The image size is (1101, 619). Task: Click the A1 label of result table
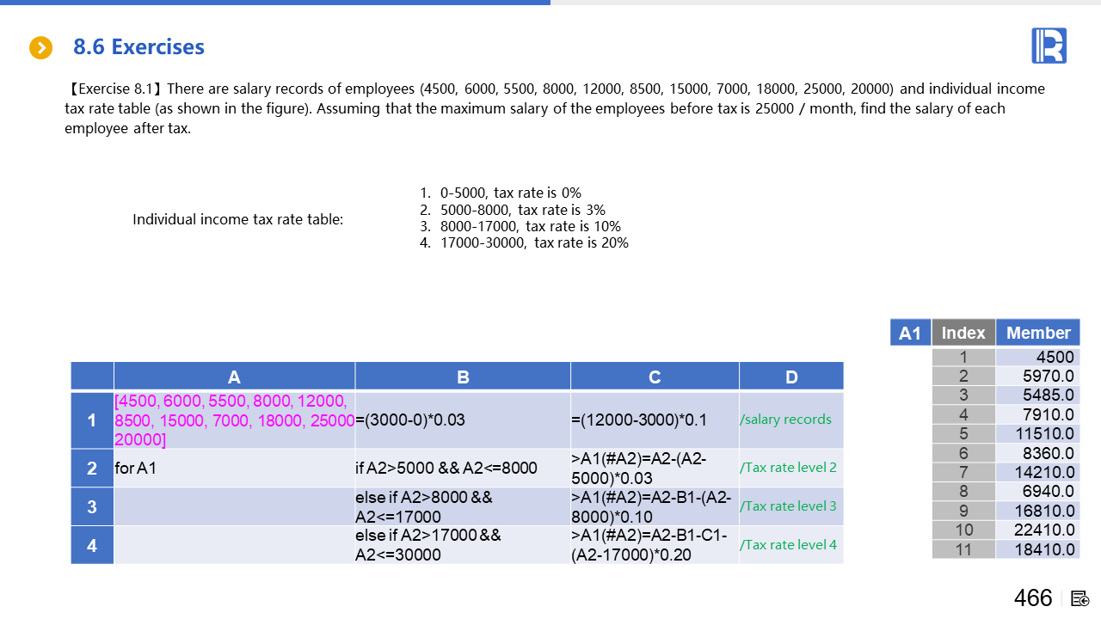tap(910, 333)
